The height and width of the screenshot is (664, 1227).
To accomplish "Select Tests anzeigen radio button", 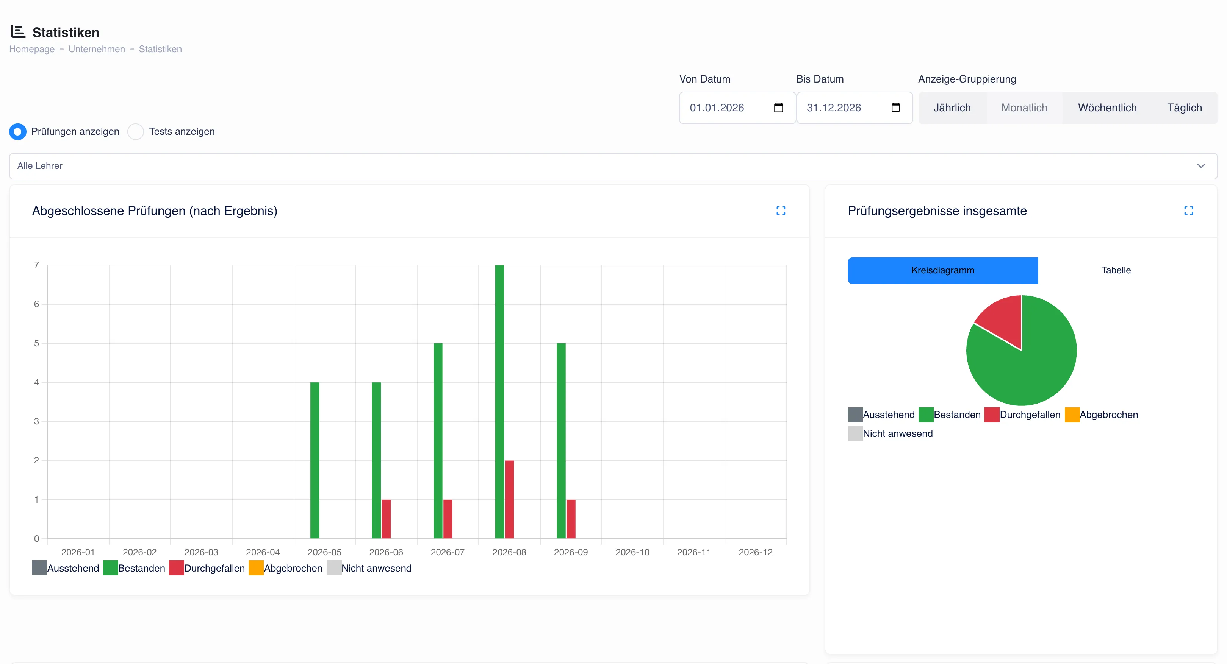I will coord(136,131).
